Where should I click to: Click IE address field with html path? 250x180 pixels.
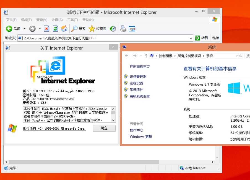pyautogui.click(x=105, y=38)
